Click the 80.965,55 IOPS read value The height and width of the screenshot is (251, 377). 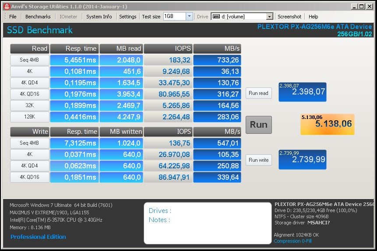[x=168, y=94]
